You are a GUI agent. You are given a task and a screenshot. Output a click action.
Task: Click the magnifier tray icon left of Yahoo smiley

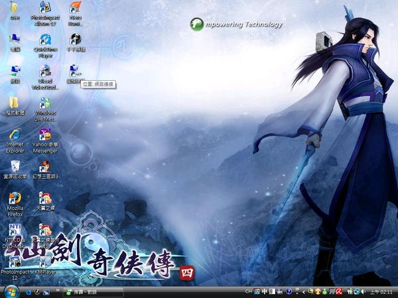coord(310,292)
